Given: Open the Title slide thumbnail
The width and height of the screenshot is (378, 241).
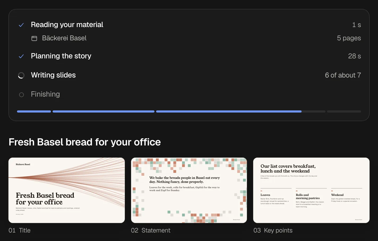Looking at the screenshot, I should click(67, 190).
